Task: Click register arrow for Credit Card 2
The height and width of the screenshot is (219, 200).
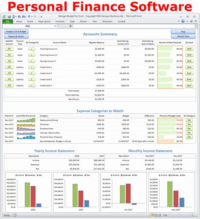Action: 32,73
